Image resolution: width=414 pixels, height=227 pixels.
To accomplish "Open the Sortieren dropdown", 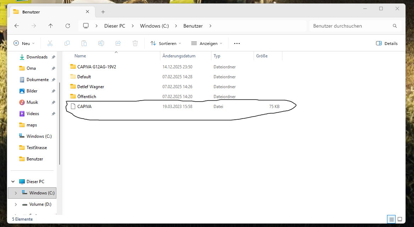I will click(x=166, y=43).
